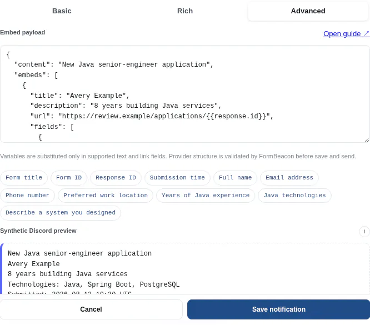Insert the Form title variable

24,177
